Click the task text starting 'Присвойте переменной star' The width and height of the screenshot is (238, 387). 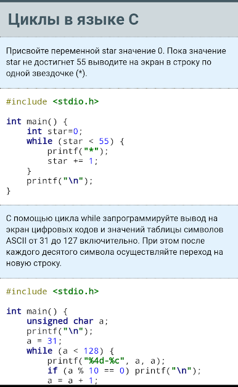[x=116, y=62]
